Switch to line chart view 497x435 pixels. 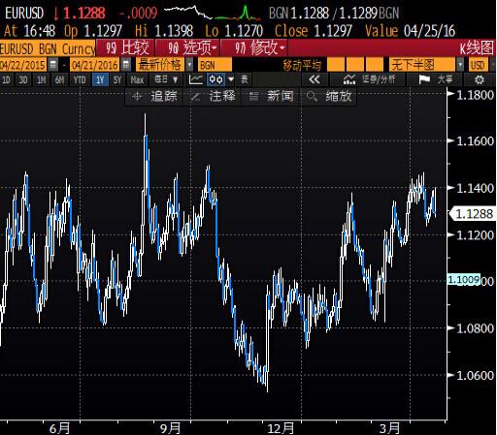195,79
